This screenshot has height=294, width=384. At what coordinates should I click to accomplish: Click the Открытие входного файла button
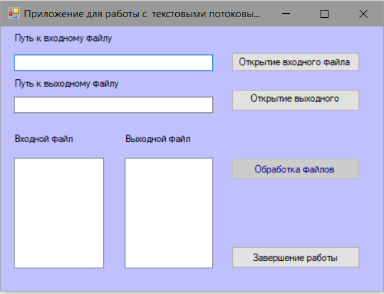click(x=295, y=62)
